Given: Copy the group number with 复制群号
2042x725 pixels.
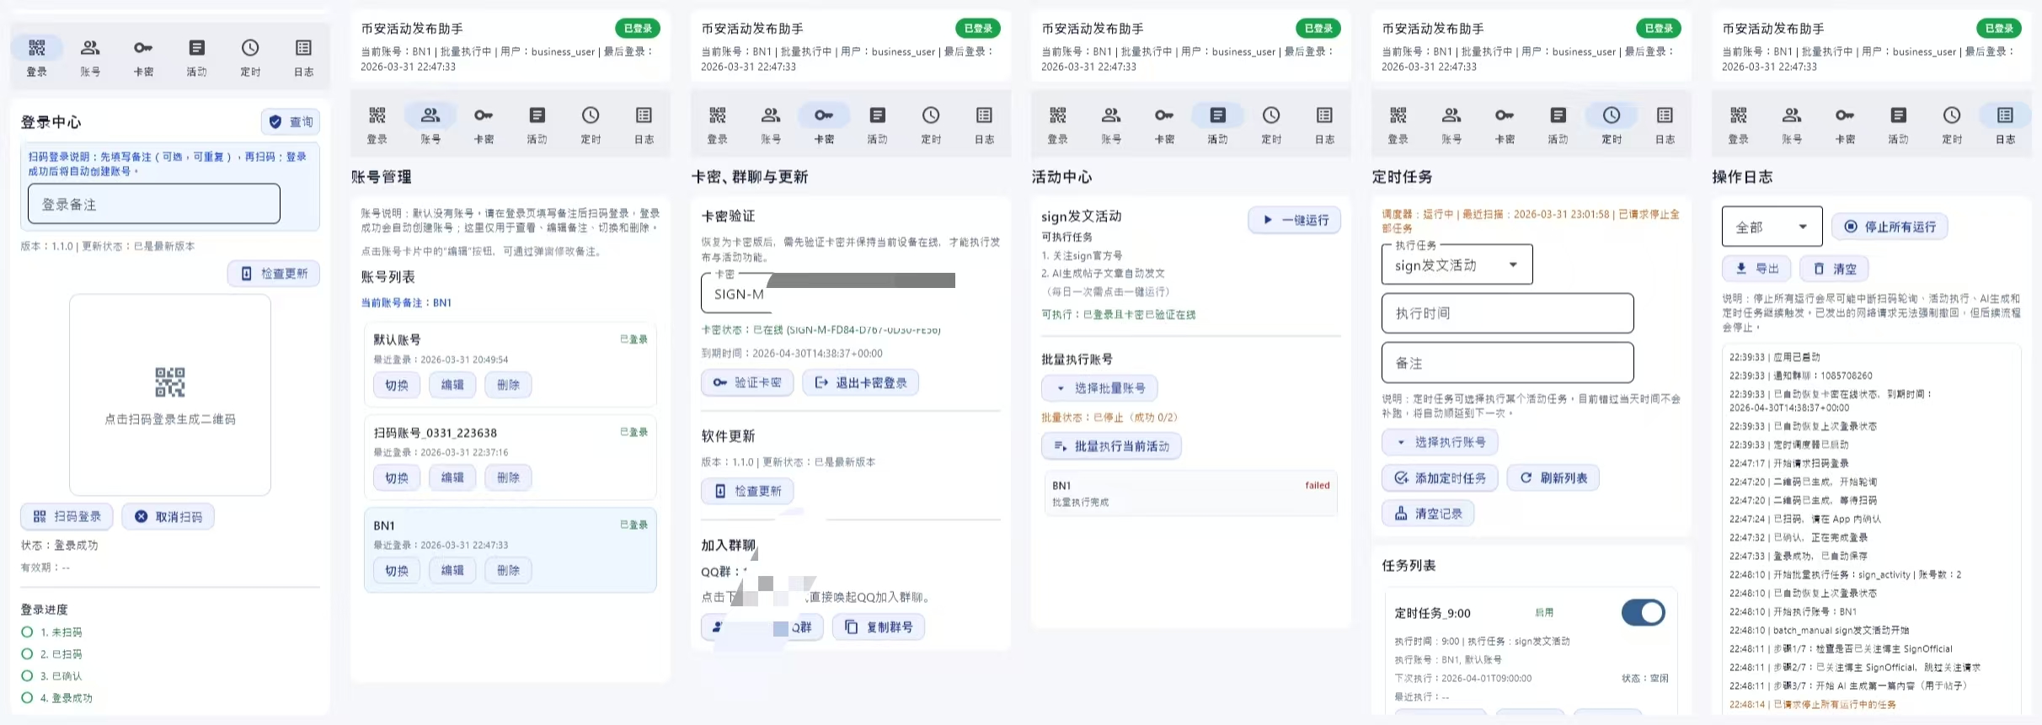Looking at the screenshot, I should [x=879, y=626].
